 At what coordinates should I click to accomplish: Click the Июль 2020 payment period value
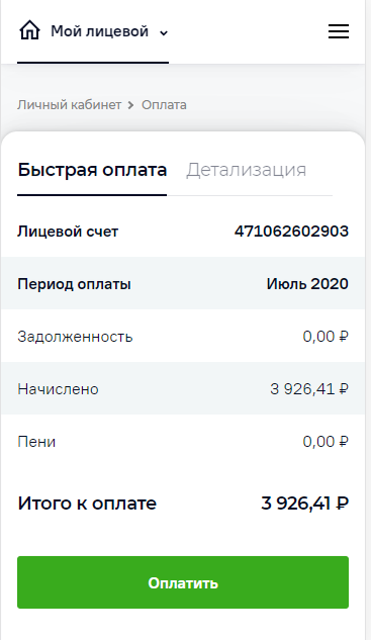(x=307, y=284)
